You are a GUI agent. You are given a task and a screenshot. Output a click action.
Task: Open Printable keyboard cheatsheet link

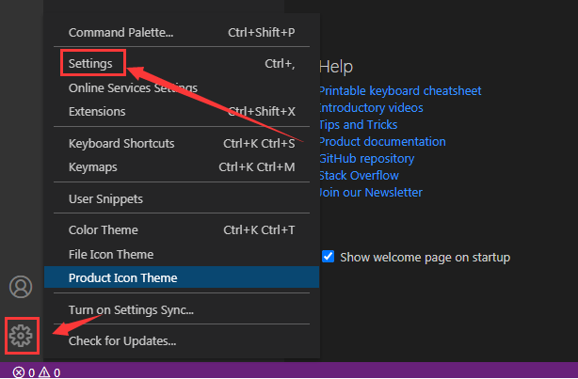tap(400, 91)
